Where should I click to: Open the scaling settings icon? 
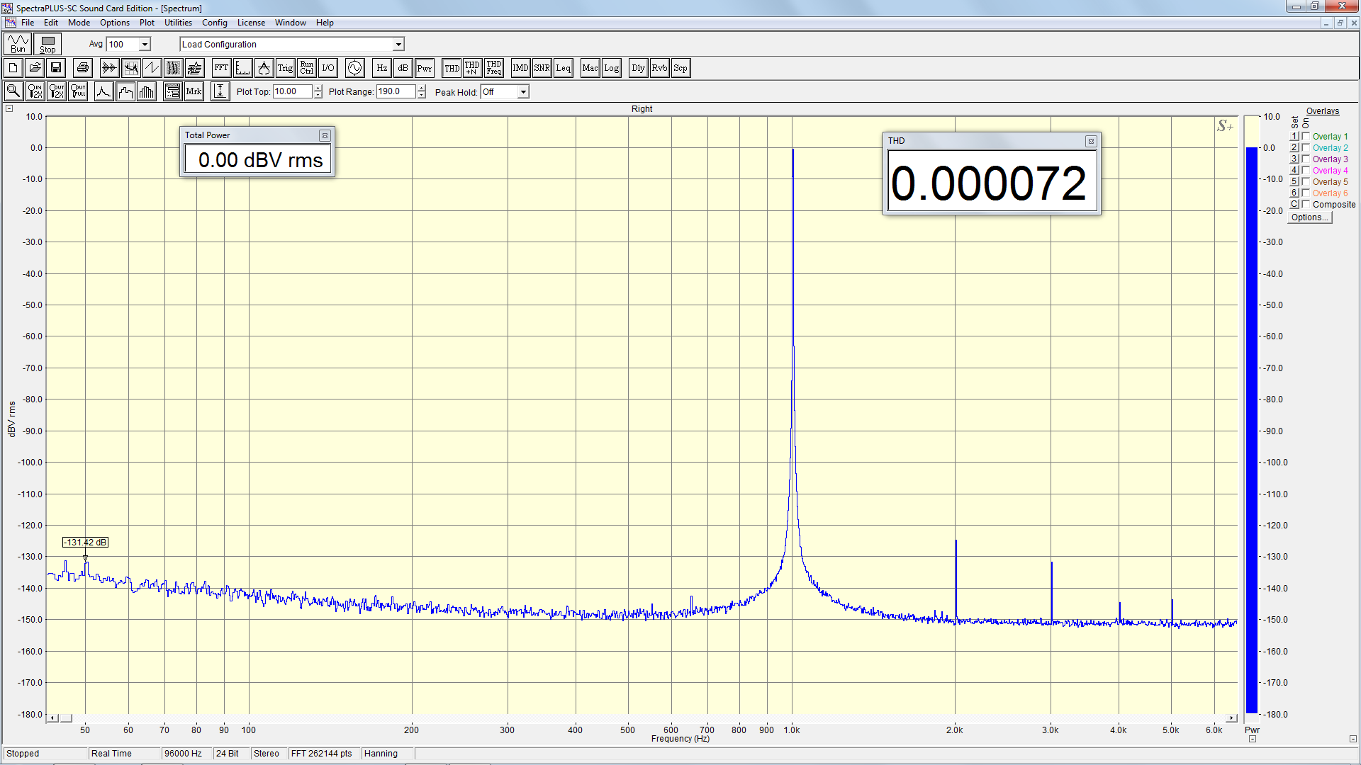pos(242,68)
